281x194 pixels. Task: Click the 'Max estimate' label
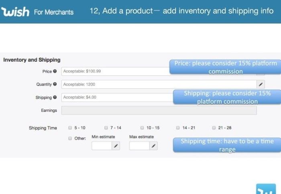pos(142,137)
